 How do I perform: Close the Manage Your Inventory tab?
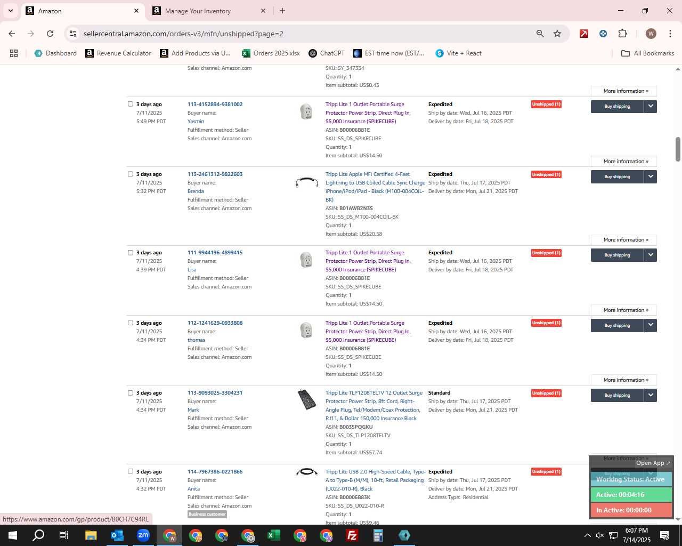263,11
